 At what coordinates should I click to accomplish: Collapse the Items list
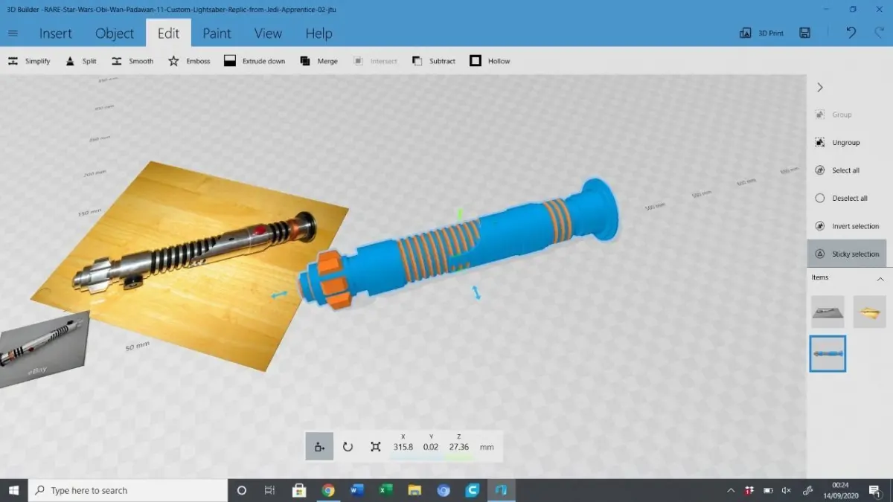pyautogui.click(x=880, y=279)
